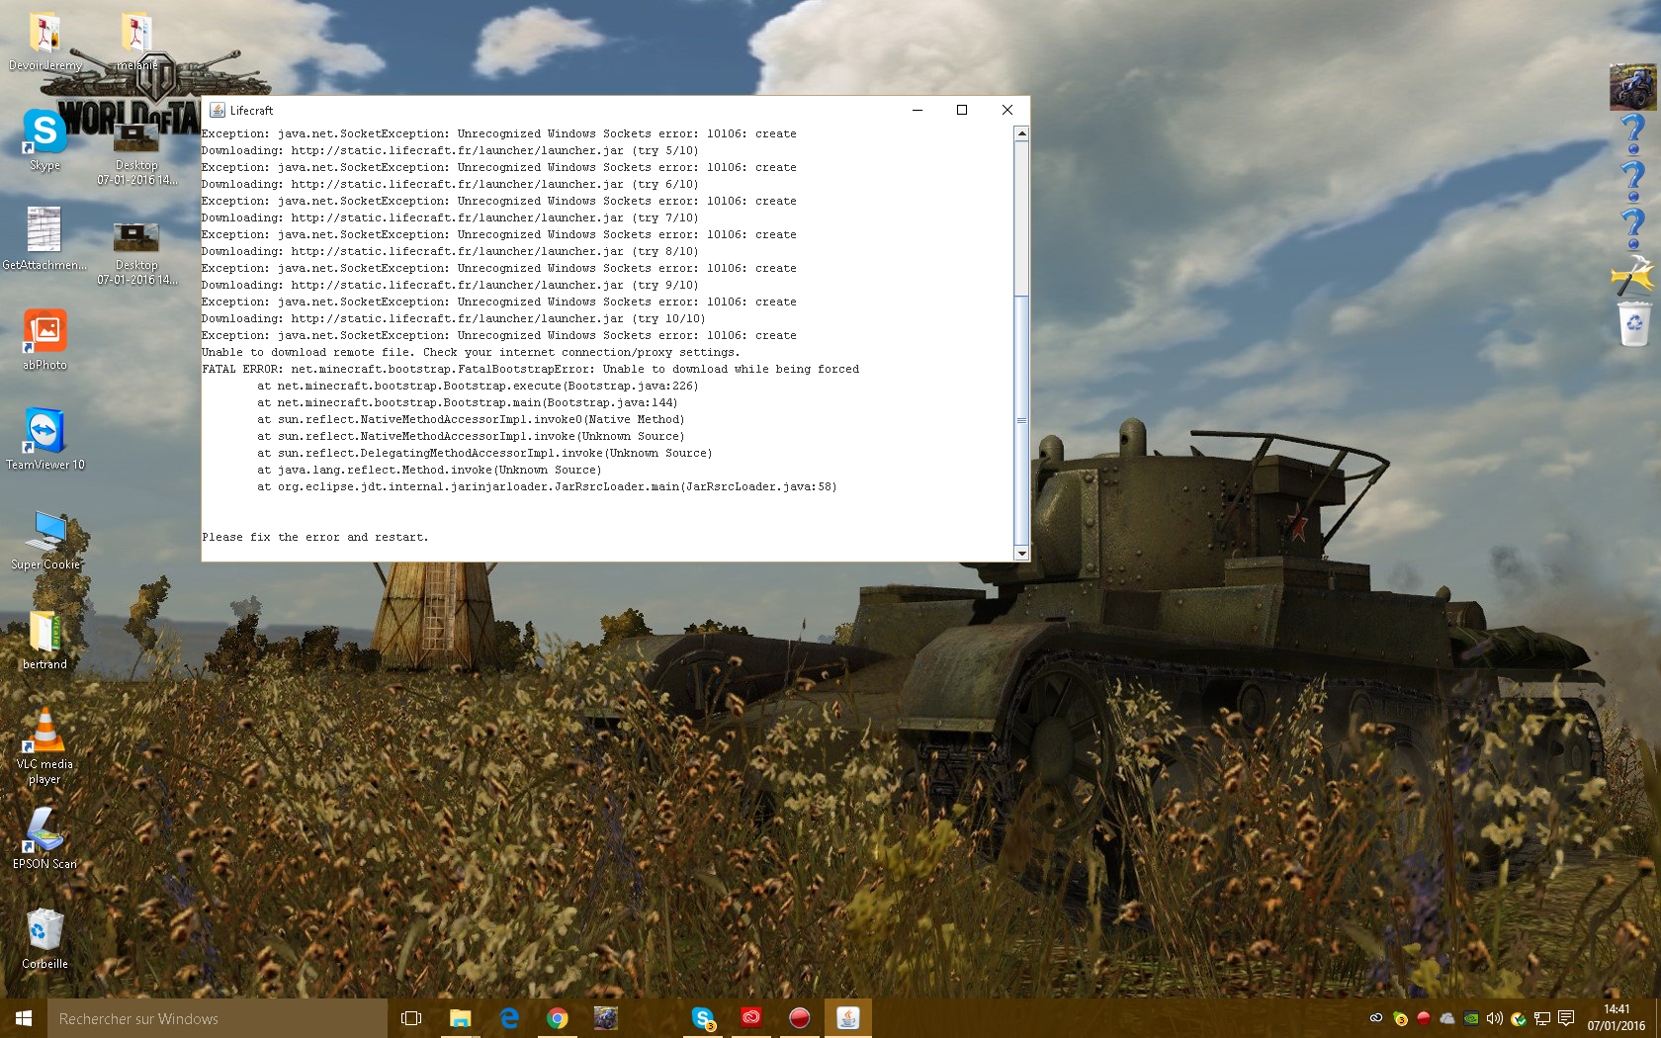This screenshot has height=1038, width=1661.
Task: Open the volume control in the tray
Action: tap(1495, 1018)
